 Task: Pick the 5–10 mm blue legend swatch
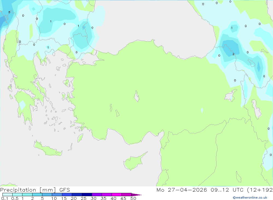click(47, 195)
